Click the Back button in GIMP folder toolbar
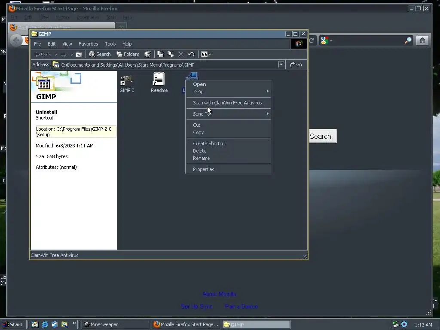This screenshot has height=330, width=440. (43, 55)
